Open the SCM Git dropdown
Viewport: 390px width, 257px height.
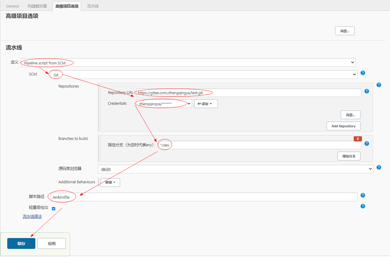(x=204, y=75)
